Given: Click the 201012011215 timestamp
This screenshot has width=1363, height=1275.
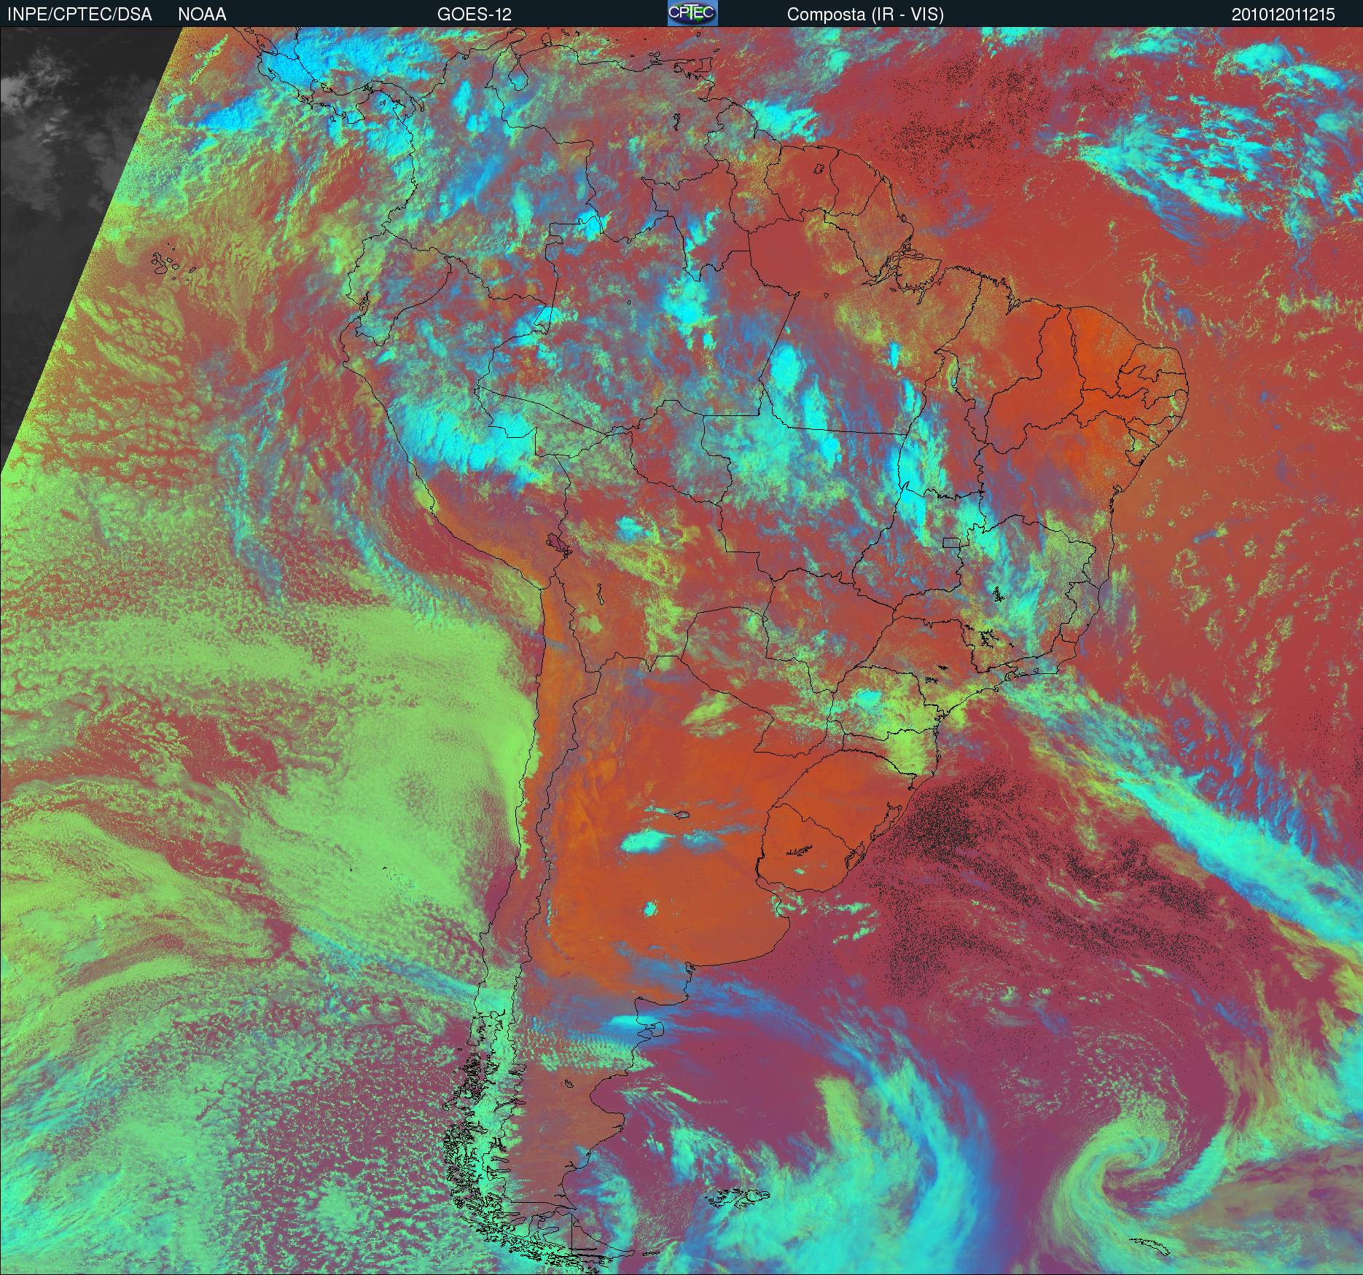Looking at the screenshot, I should 1284,15.
